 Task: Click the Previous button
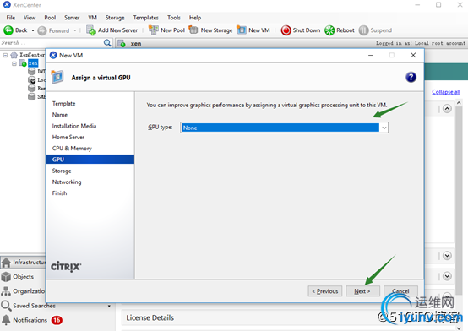[324, 291]
